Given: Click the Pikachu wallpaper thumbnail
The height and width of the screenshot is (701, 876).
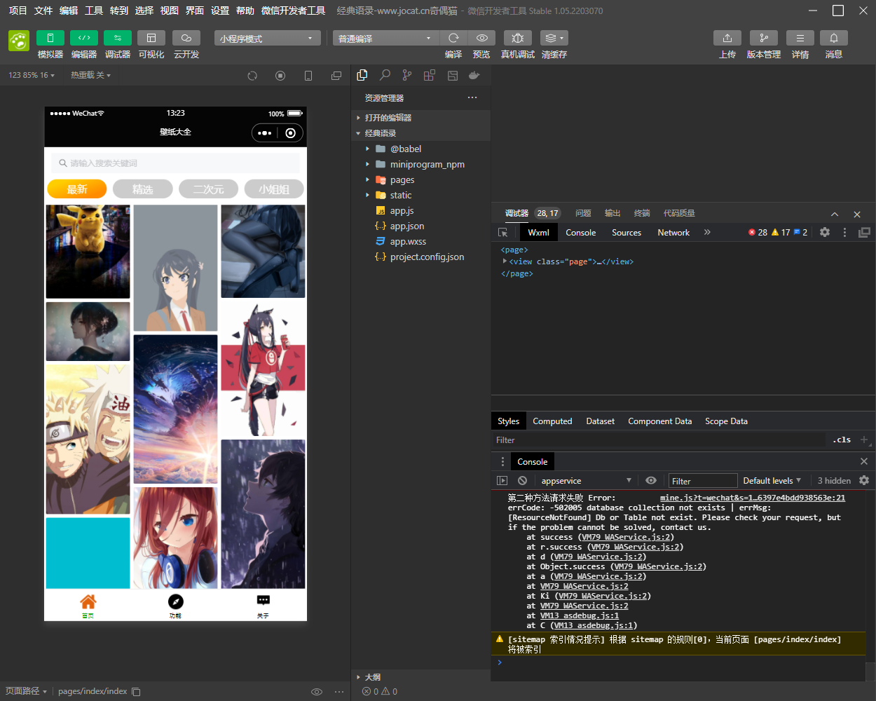Looking at the screenshot, I should (x=88, y=252).
